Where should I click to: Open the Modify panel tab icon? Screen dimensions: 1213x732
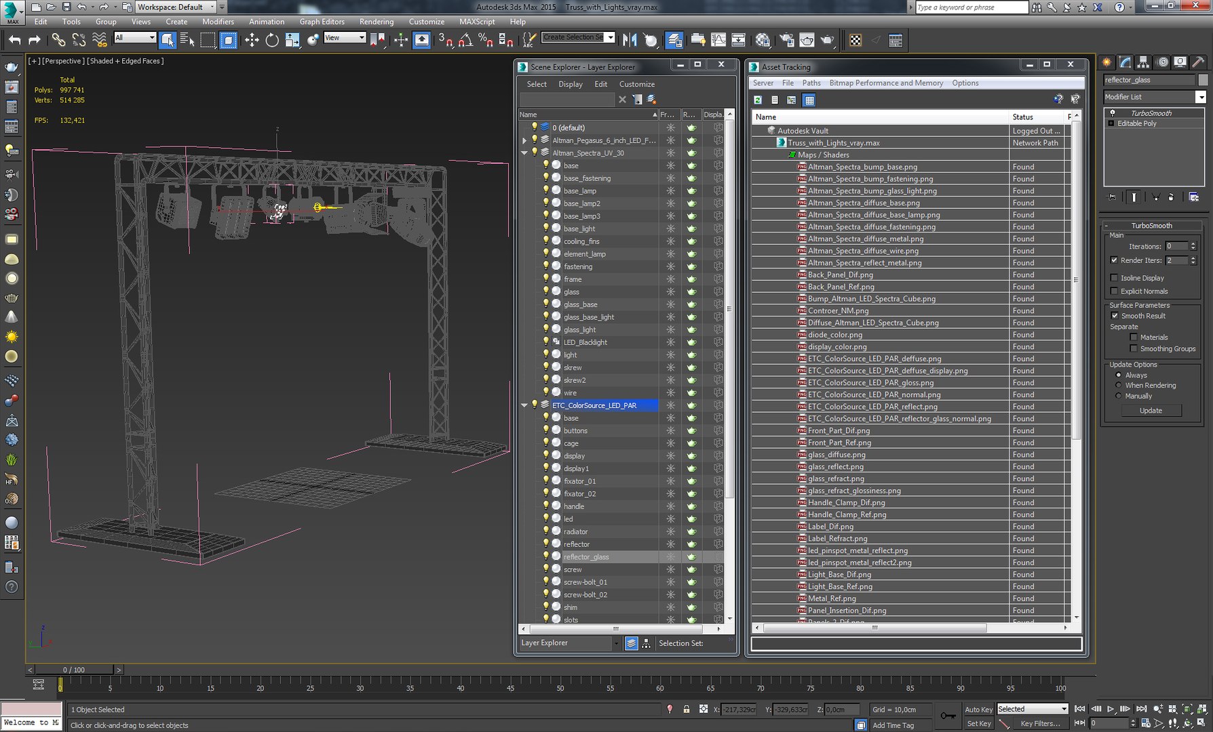coord(1125,62)
